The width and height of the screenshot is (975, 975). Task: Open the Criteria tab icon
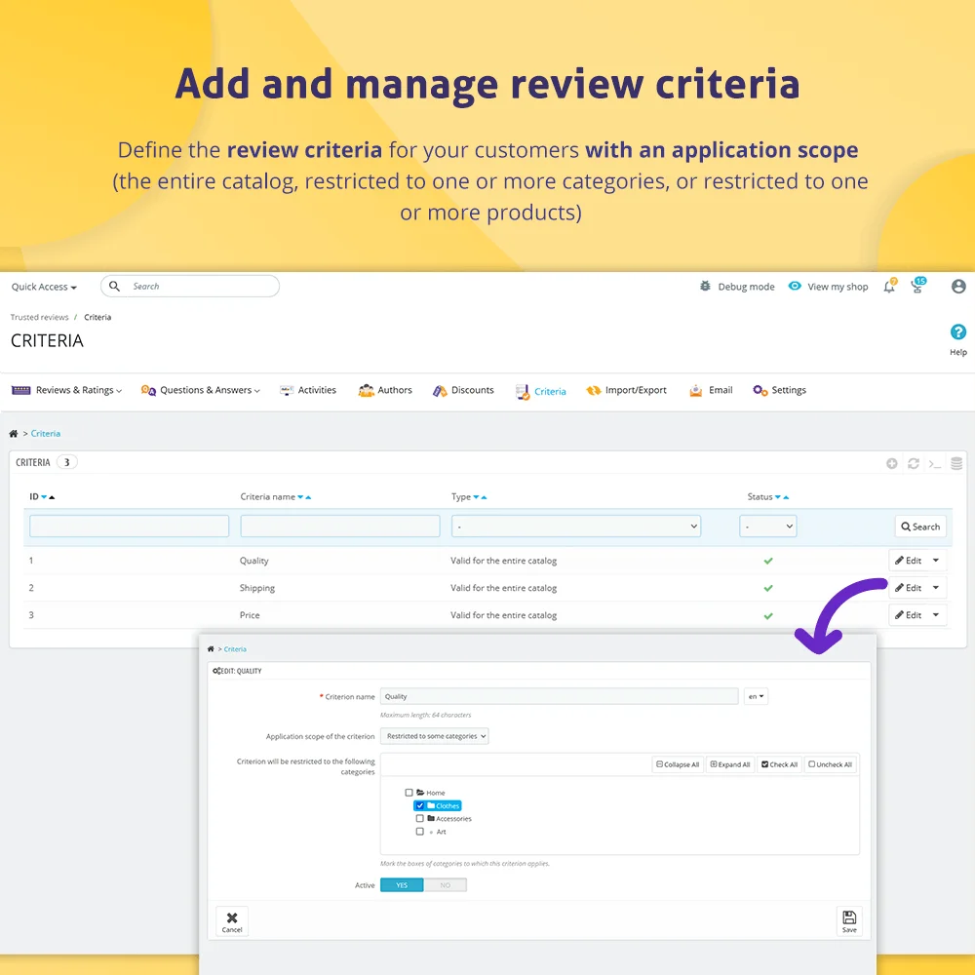click(x=523, y=390)
